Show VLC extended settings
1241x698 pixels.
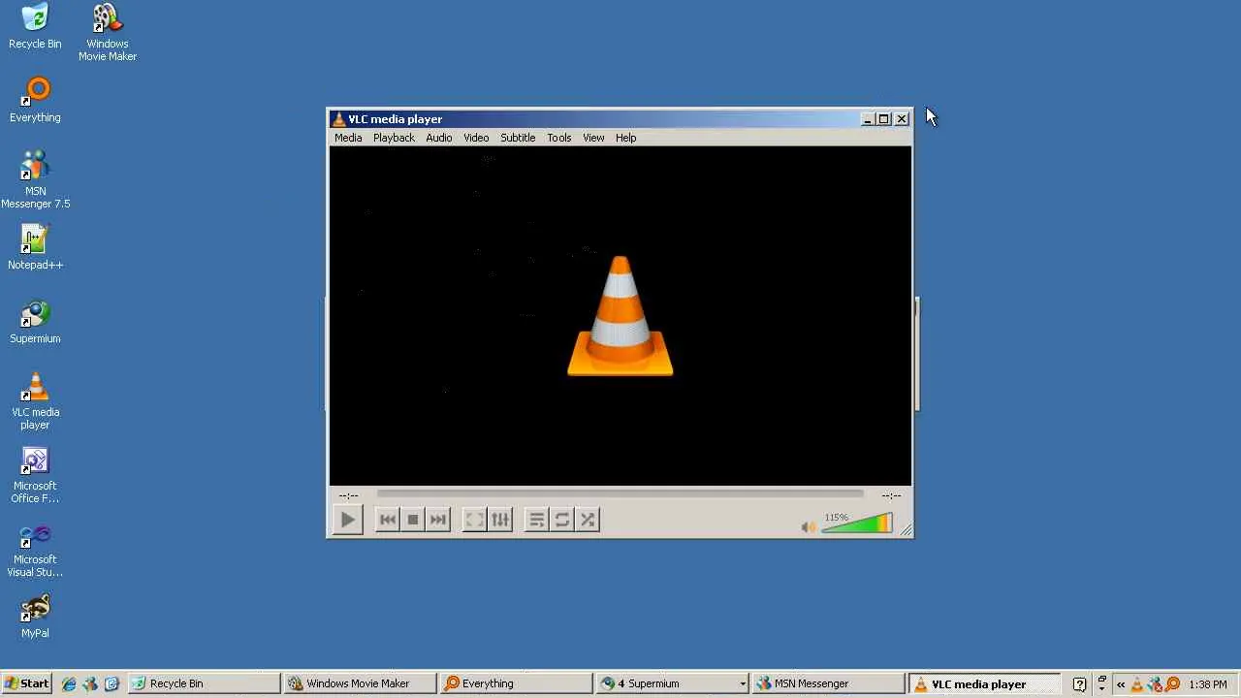500,520
